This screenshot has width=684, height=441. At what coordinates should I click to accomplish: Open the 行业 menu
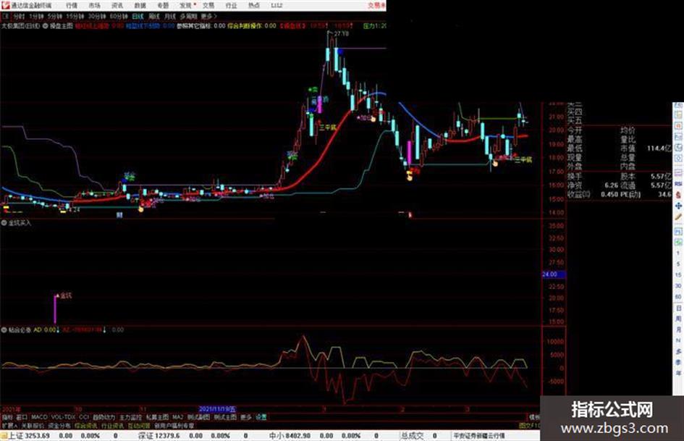pyautogui.click(x=231, y=5)
